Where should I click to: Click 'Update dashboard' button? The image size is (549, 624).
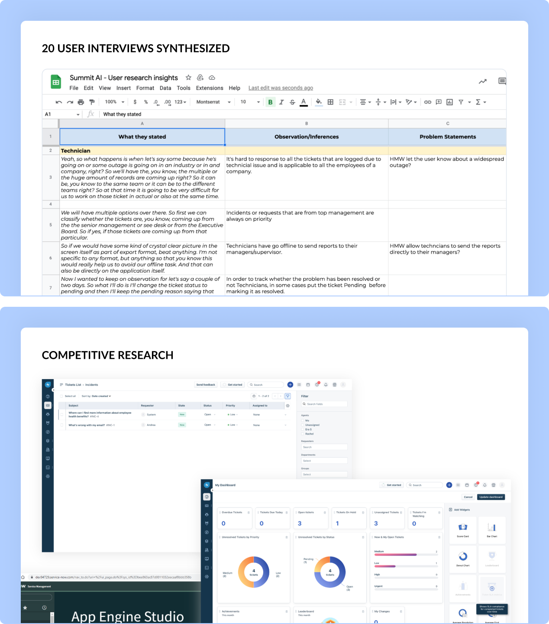491,497
